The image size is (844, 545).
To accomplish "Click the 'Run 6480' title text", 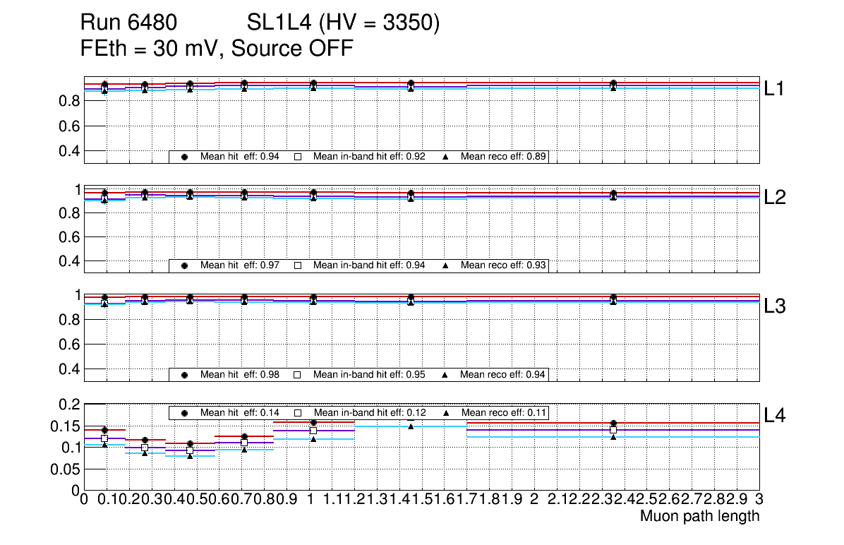I will coord(128,24).
